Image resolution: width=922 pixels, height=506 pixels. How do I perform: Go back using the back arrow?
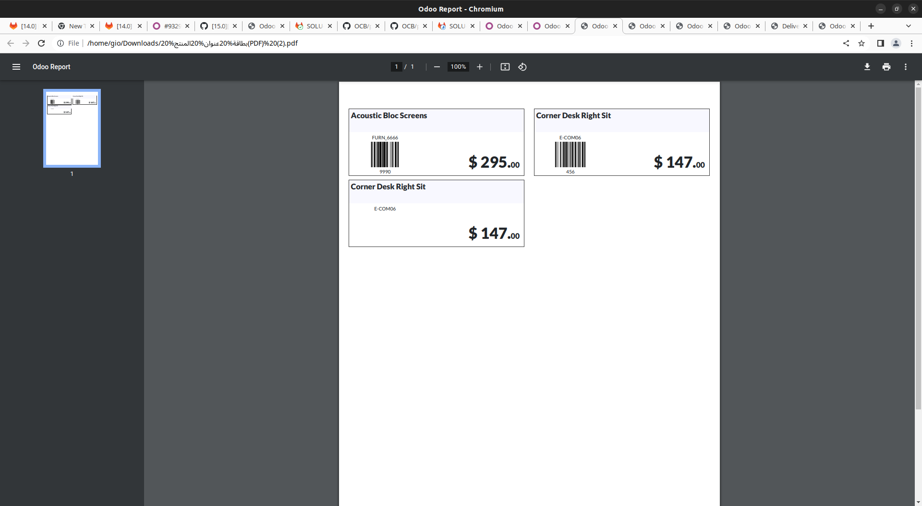[11, 43]
